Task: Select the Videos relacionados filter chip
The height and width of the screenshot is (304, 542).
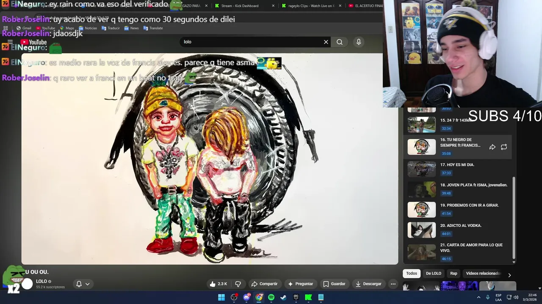Action: pos(483,274)
